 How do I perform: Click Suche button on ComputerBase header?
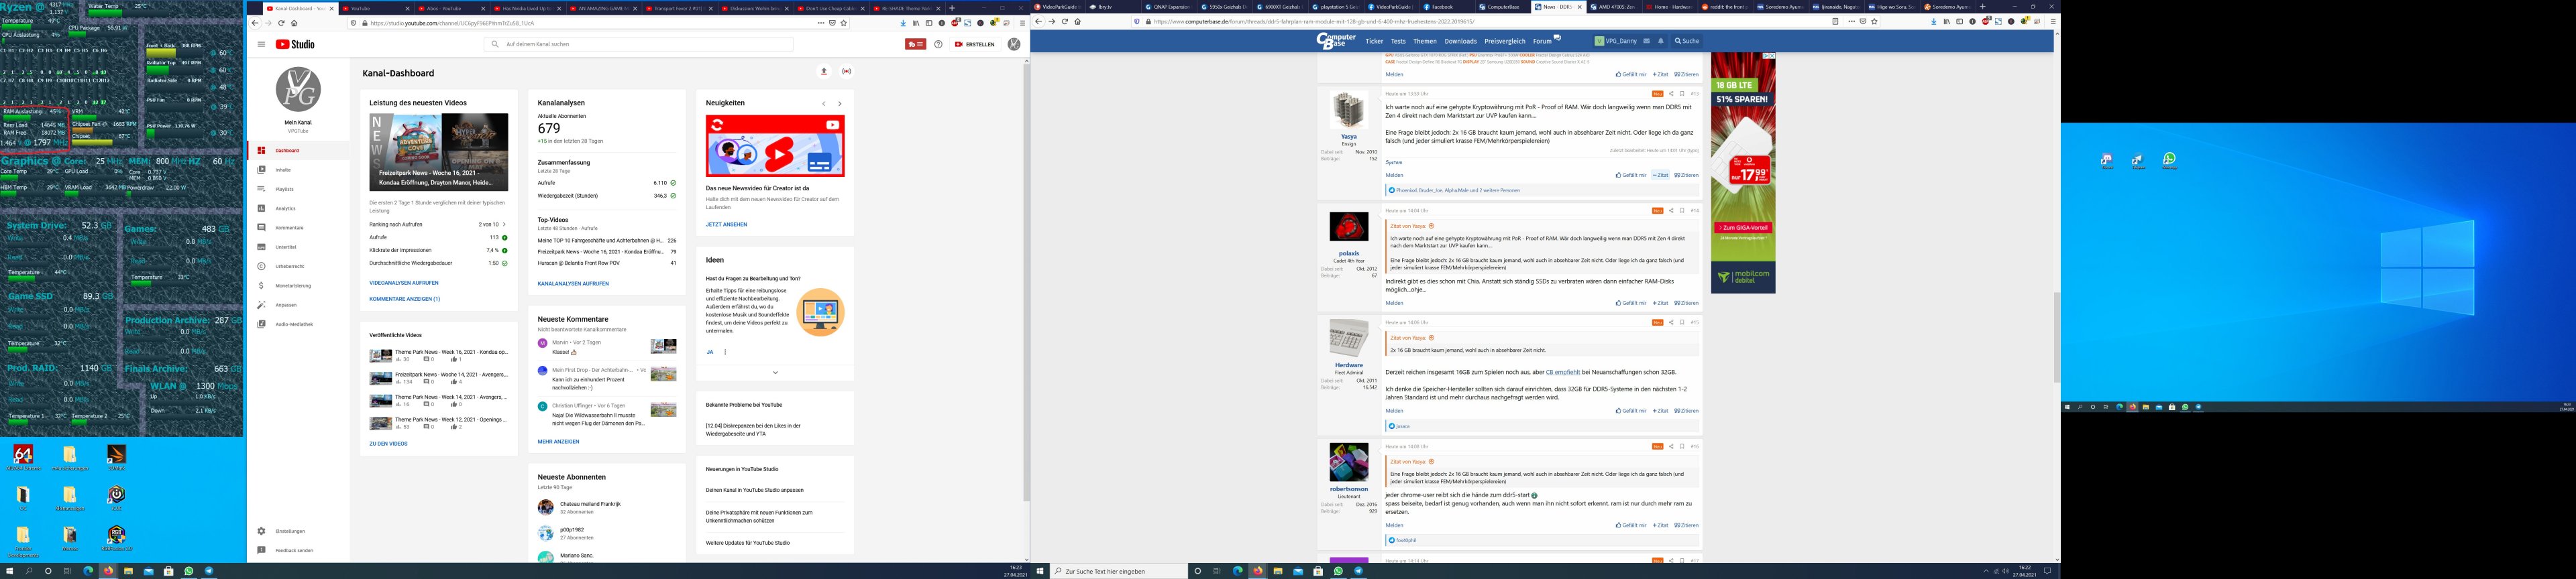click(x=1687, y=41)
